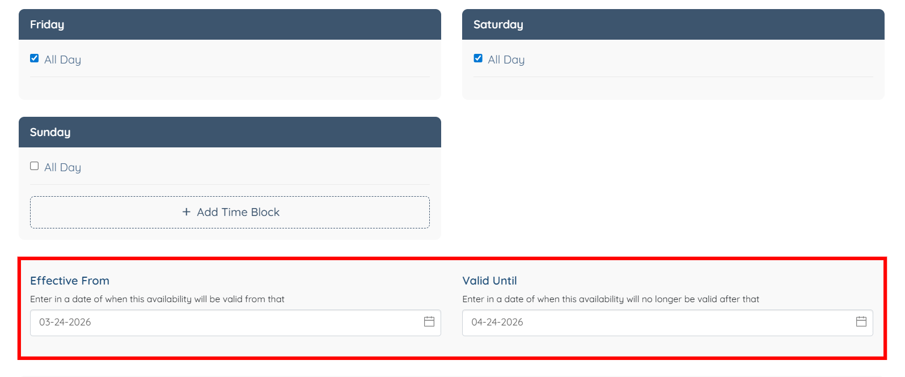Viewport: 905px width, 377px height.
Task: Enable the Sunday All Day checkbox
Action: click(35, 166)
